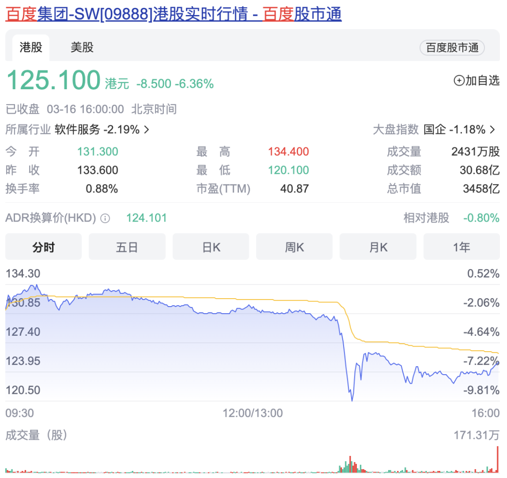Click chart axis label -9.81%
507x478 pixels.
click(x=482, y=390)
